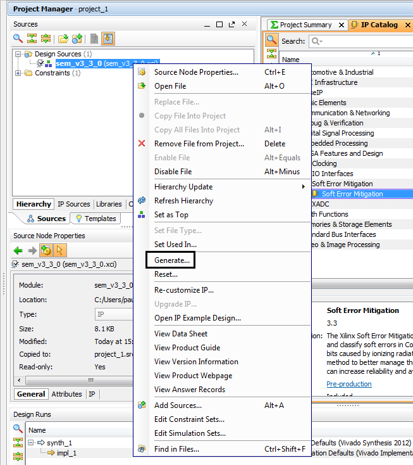The width and height of the screenshot is (413, 465).
Task: Click Collapse All icon in Sources toolbar
Action: (32, 39)
